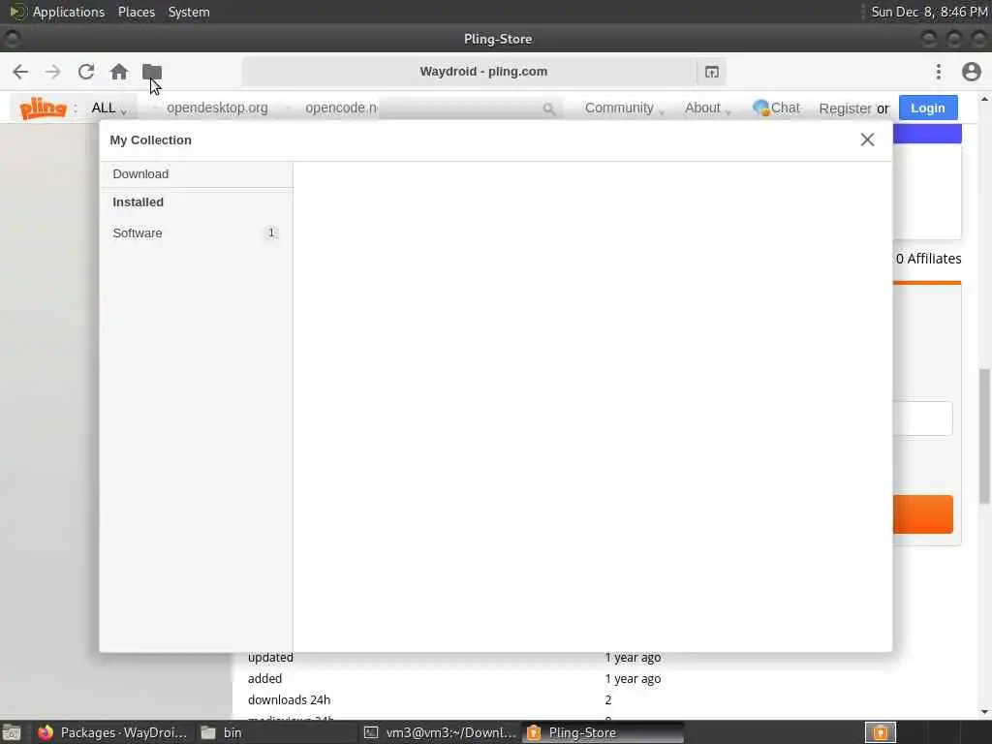Toggle the My Collection folder icon

152,72
